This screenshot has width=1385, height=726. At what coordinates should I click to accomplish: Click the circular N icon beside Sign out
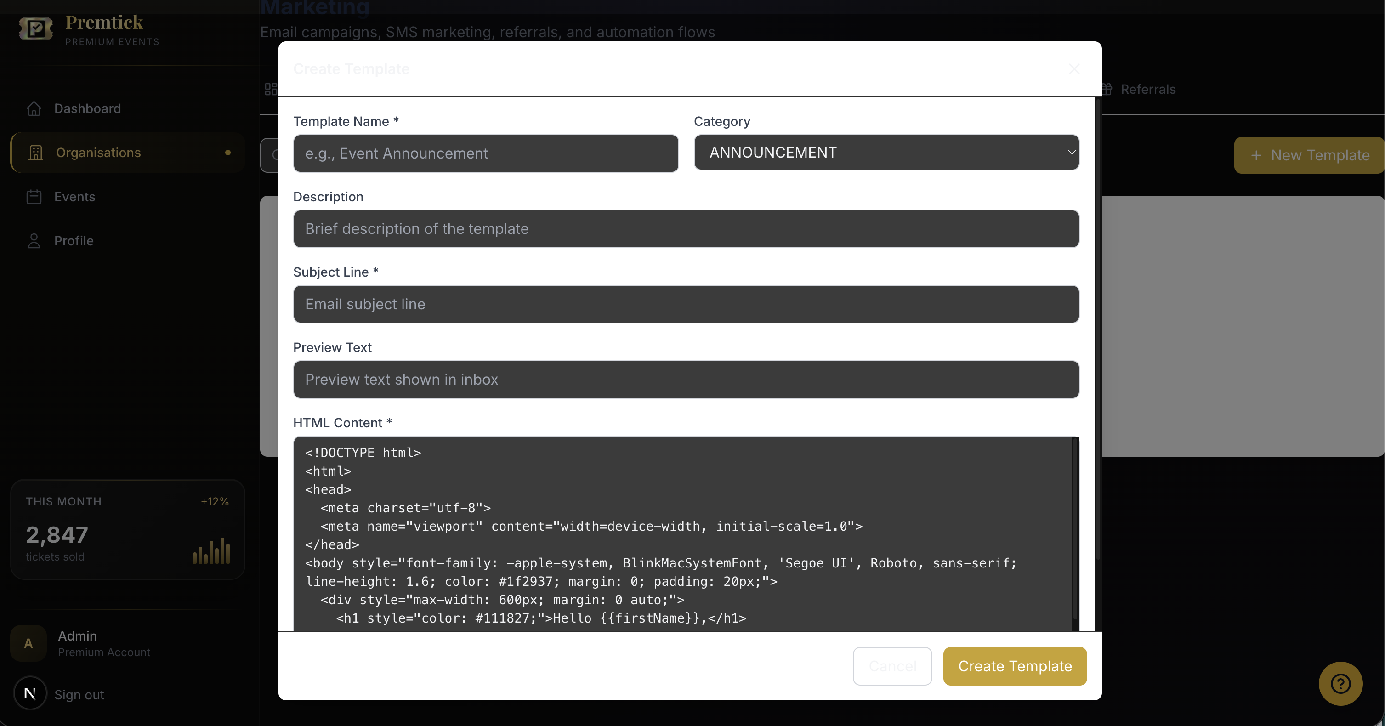pos(29,693)
